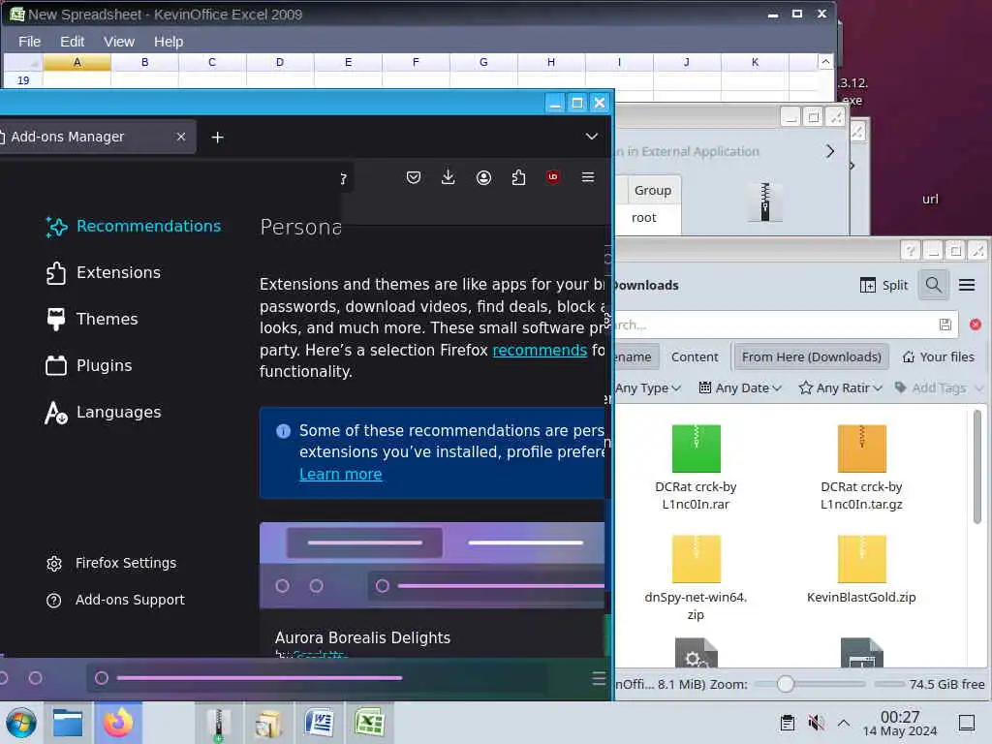The image size is (992, 744).
Task: Open Recommendations in Add-ons sidebar
Action: click(x=134, y=227)
